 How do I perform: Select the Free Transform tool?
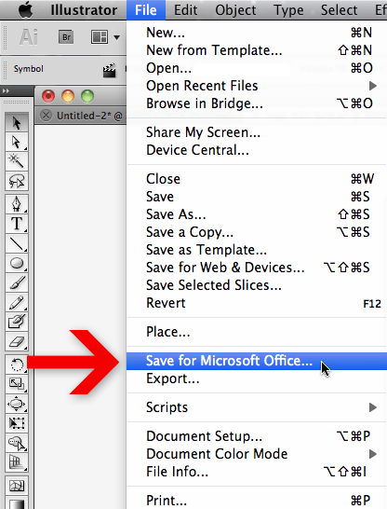point(17,423)
